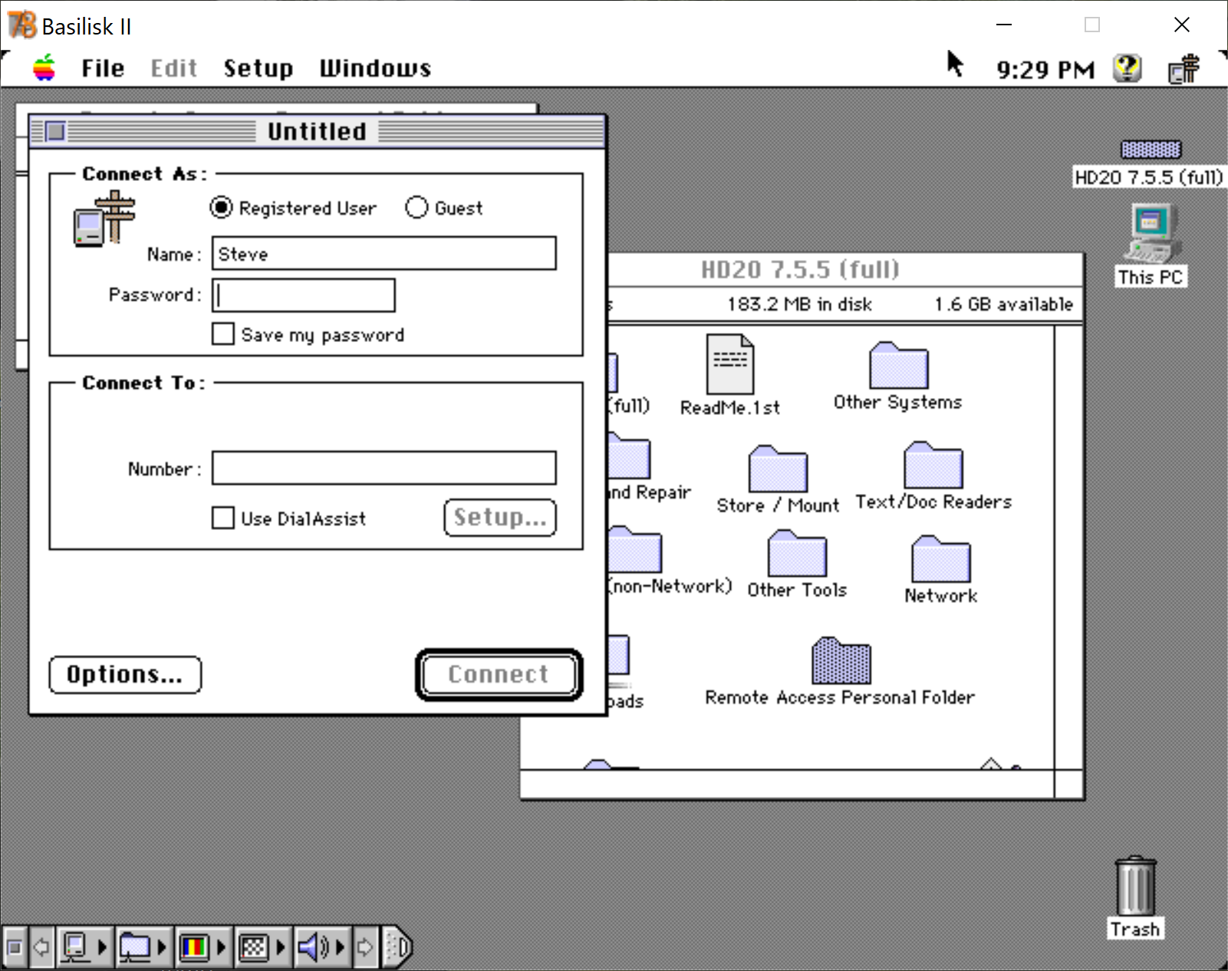Open the resolution module popup arrow
Viewport: 1228px width, 971px height.
click(281, 947)
